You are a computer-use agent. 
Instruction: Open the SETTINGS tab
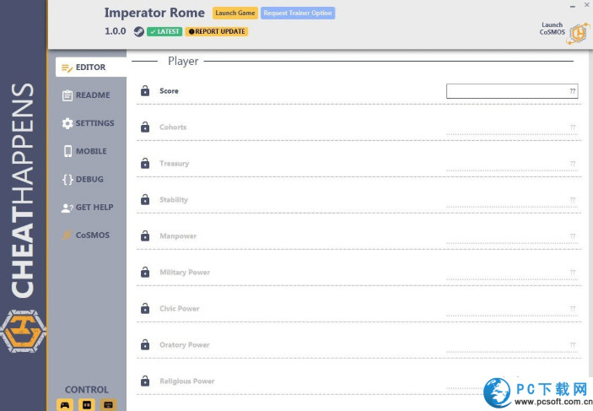click(88, 123)
